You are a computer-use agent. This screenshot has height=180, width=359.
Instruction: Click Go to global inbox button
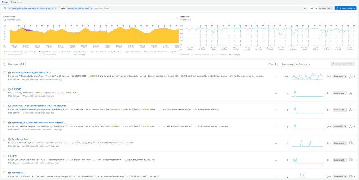coord(345,8)
